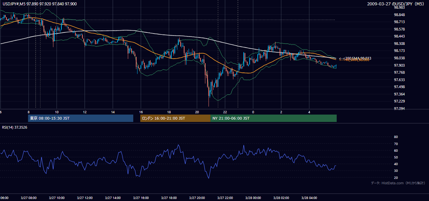Screen dimensions: 429x201
Task: Click the 3/28 04:00 bottom time label
Action: [309, 198]
